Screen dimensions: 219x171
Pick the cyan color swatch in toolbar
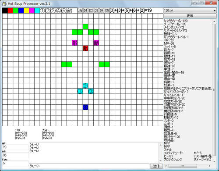click(x=37, y=11)
